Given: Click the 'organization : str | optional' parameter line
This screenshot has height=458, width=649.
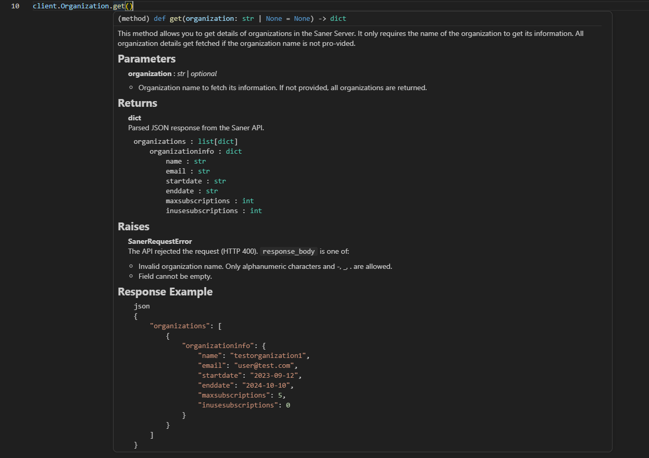Looking at the screenshot, I should 172,73.
